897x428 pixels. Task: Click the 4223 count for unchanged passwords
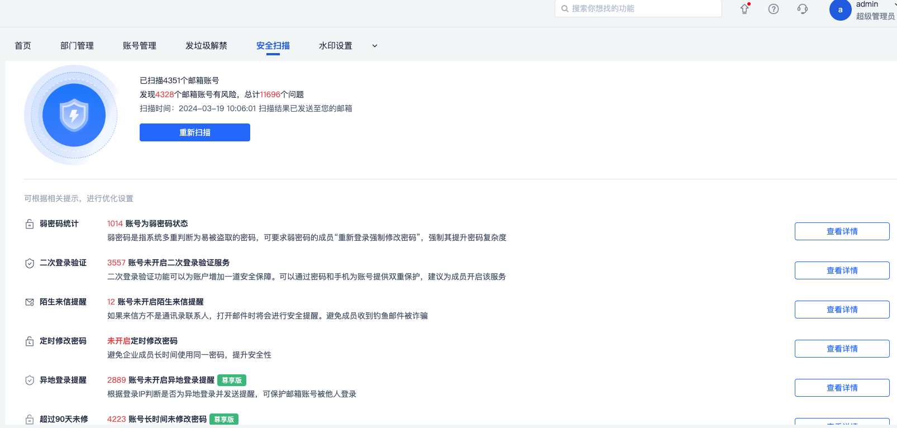point(117,419)
